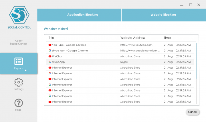The image size is (206, 122).
Task: Select the Skype website address entry
Action: [124, 62]
